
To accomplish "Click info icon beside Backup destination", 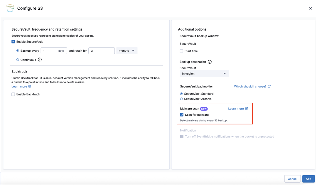I will pos(210,62).
